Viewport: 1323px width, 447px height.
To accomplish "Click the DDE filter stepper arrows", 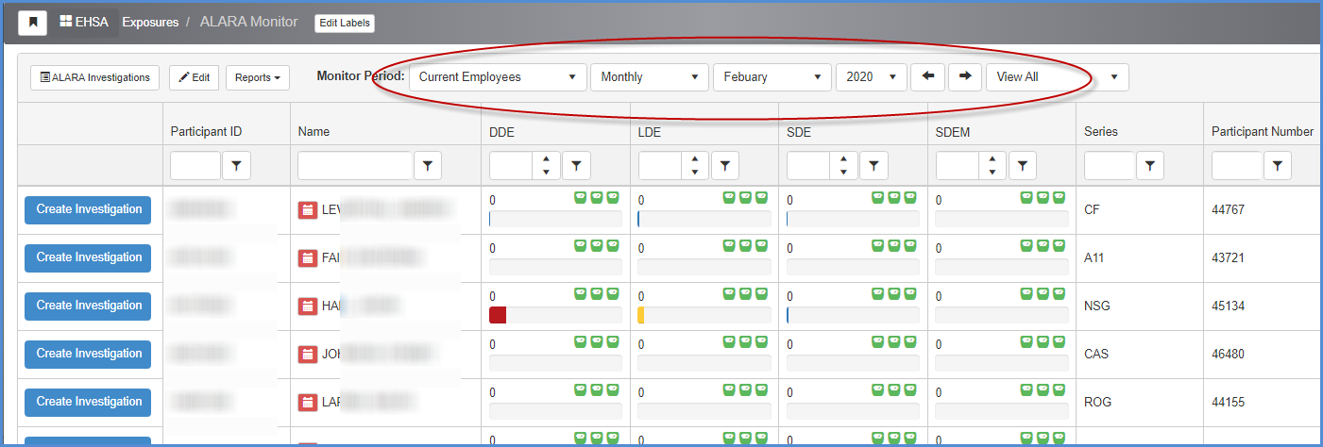I will 546,166.
